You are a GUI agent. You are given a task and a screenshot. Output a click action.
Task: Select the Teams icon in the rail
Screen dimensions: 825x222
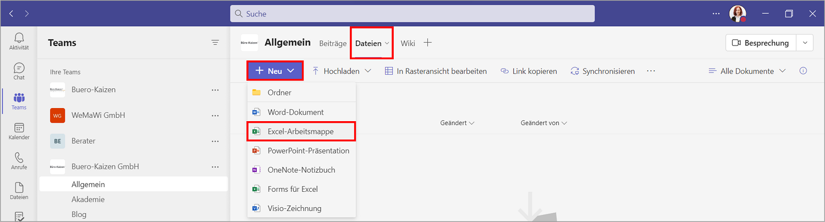click(x=19, y=101)
